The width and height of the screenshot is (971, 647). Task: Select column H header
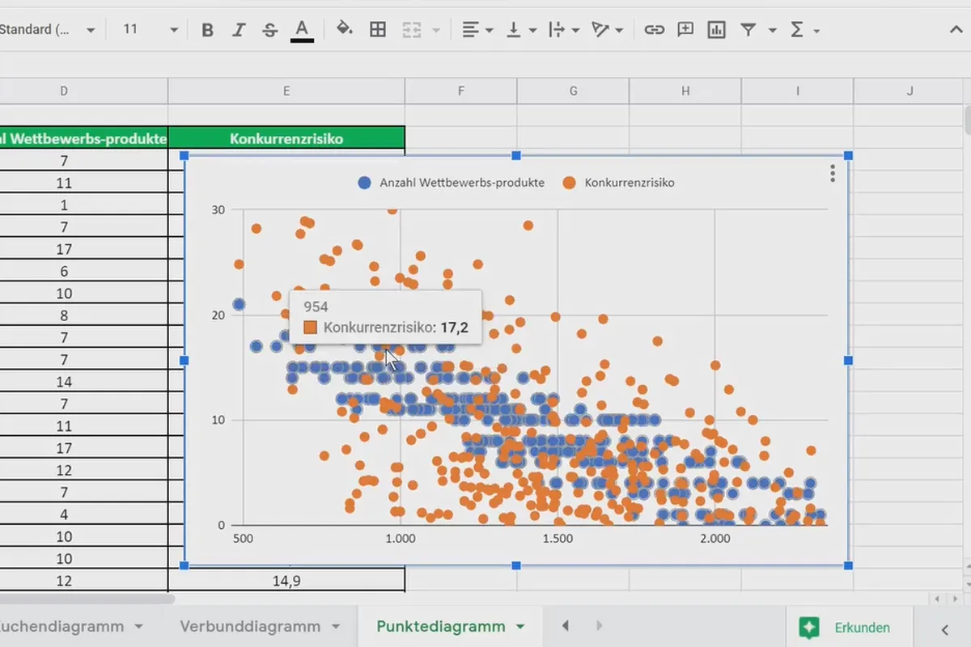685,91
